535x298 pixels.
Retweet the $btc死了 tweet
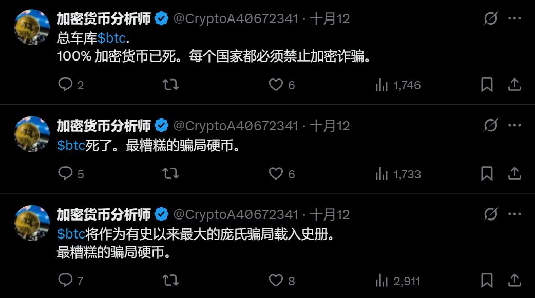[170, 174]
